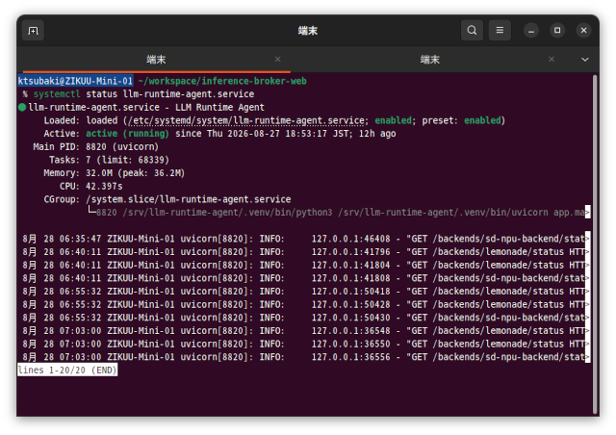
Task: Switch to the second 端末 tab
Action: click(430, 60)
